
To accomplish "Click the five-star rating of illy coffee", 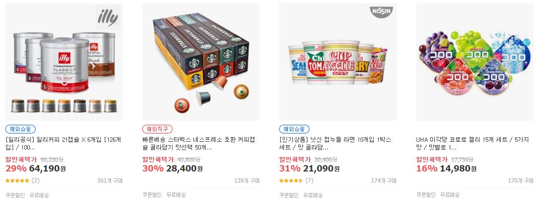I will coord(18,181).
